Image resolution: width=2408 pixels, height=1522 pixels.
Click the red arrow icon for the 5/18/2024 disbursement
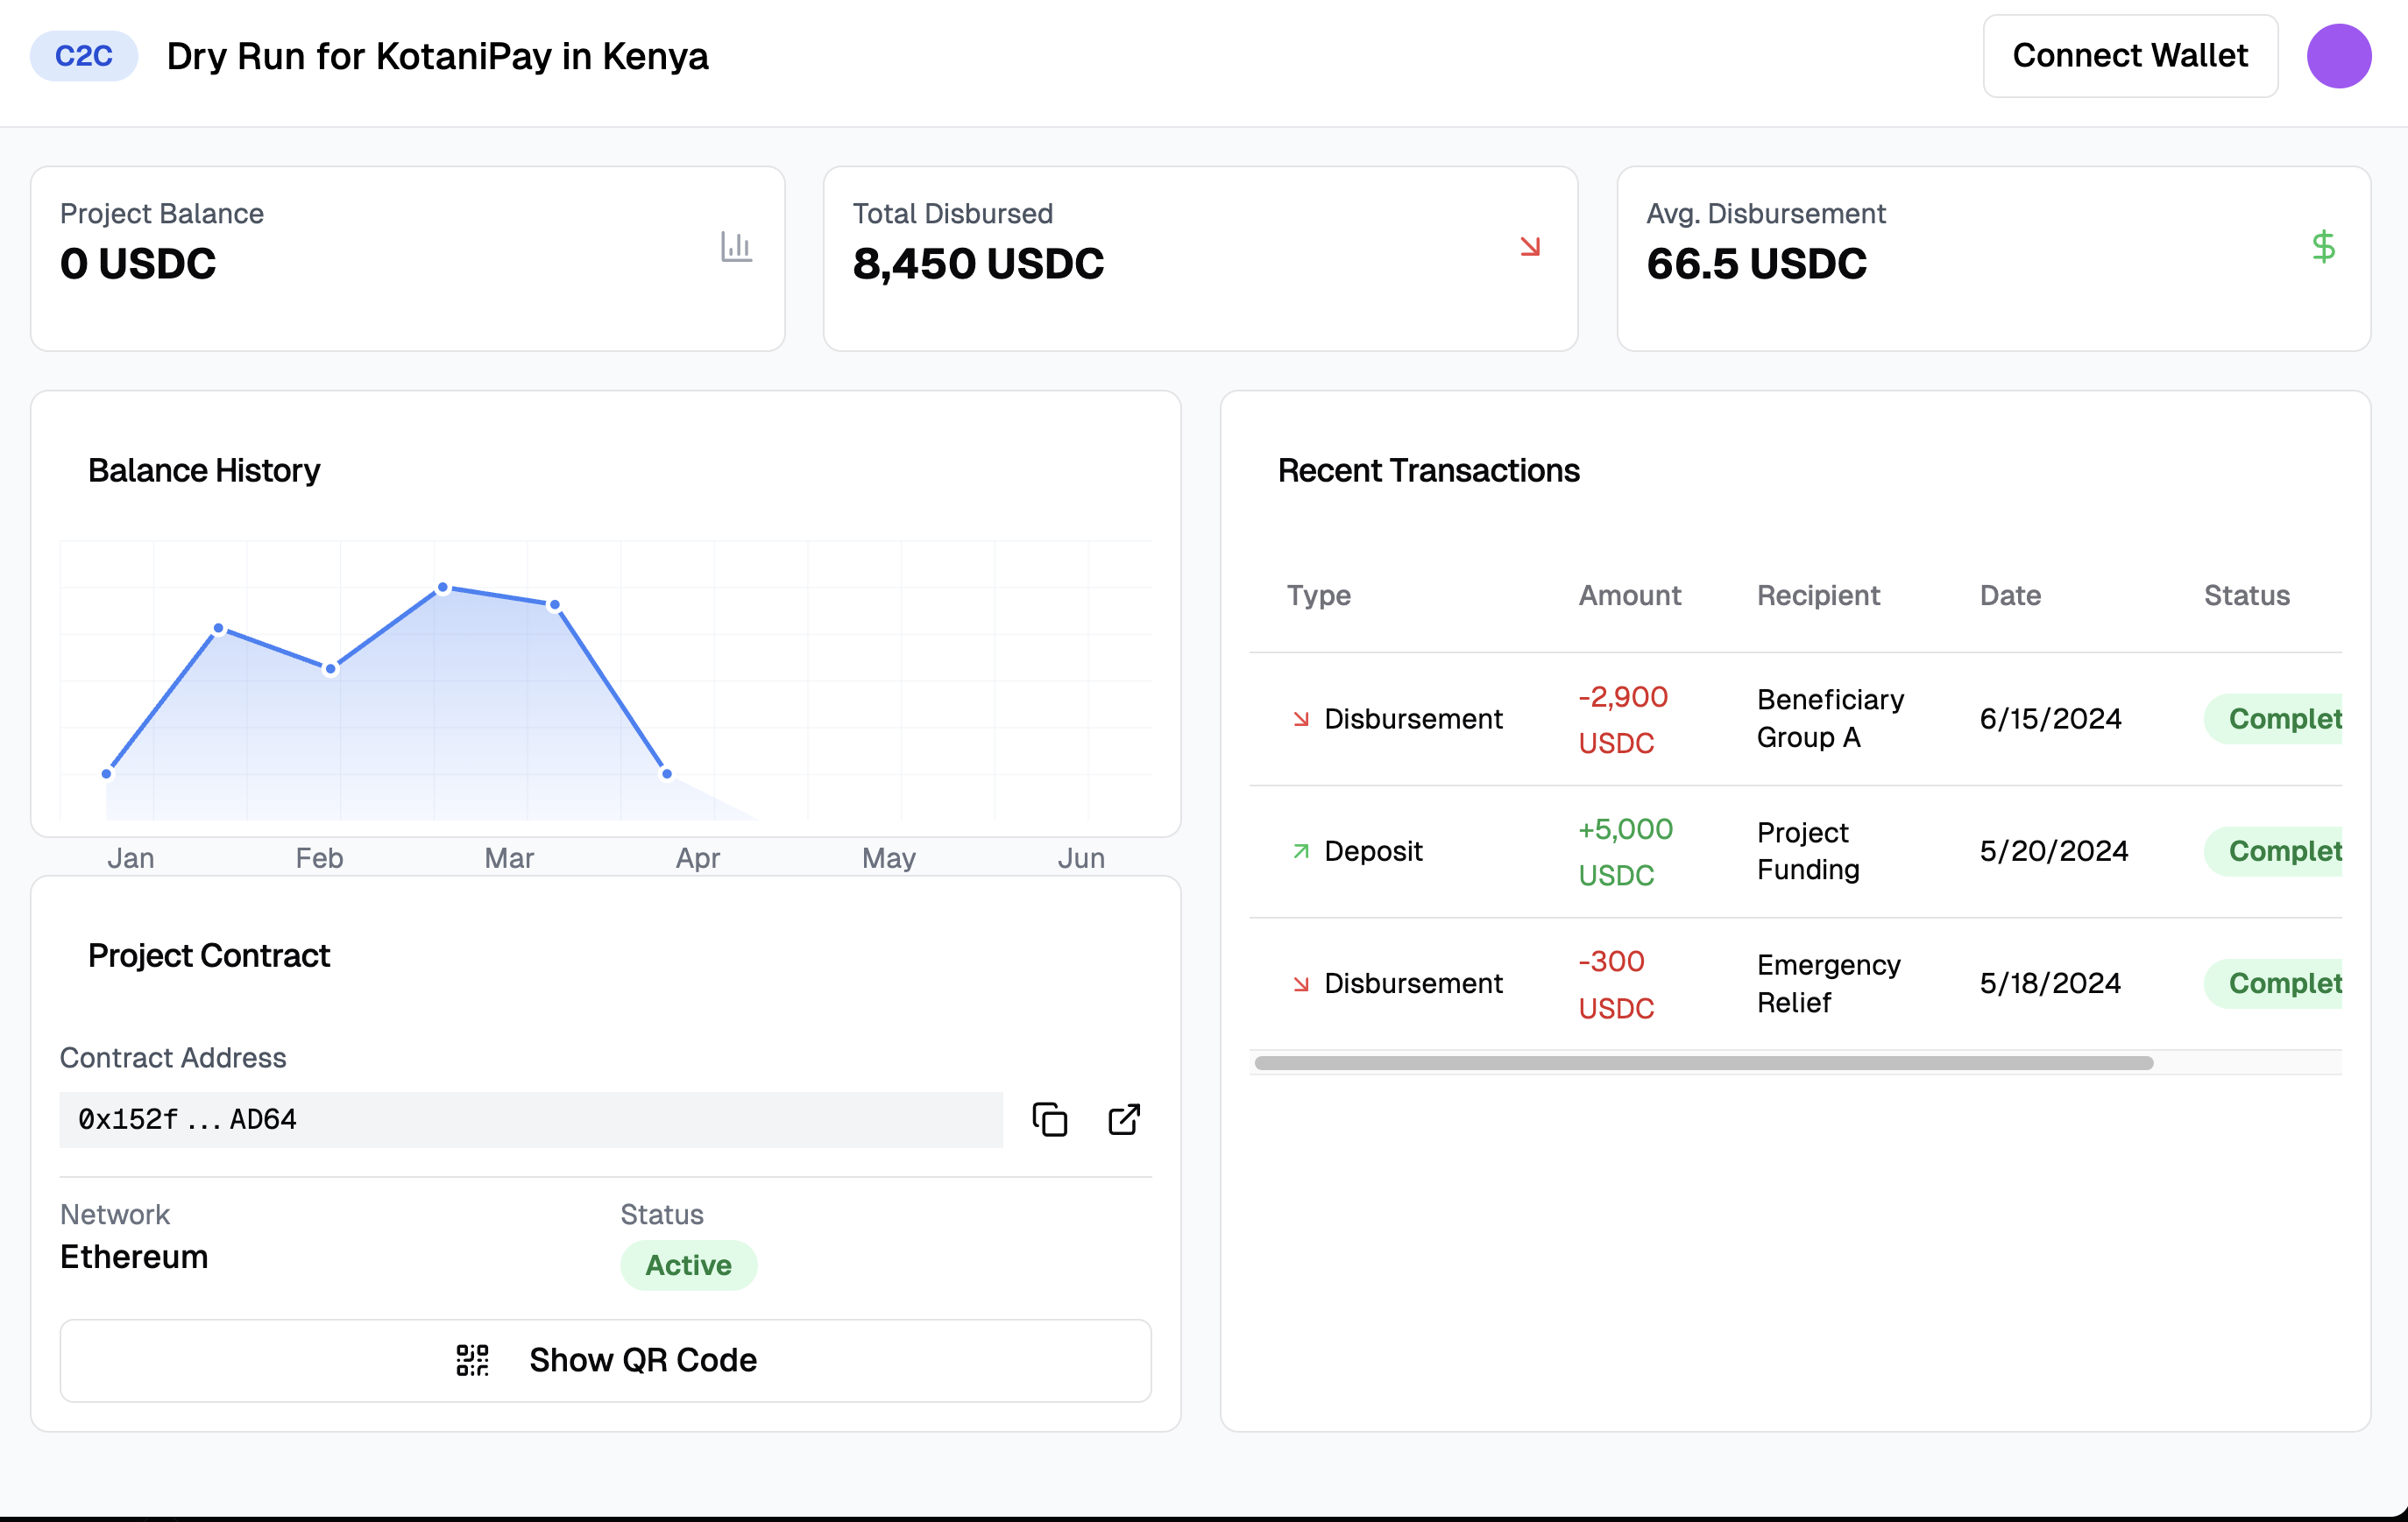tap(1300, 984)
